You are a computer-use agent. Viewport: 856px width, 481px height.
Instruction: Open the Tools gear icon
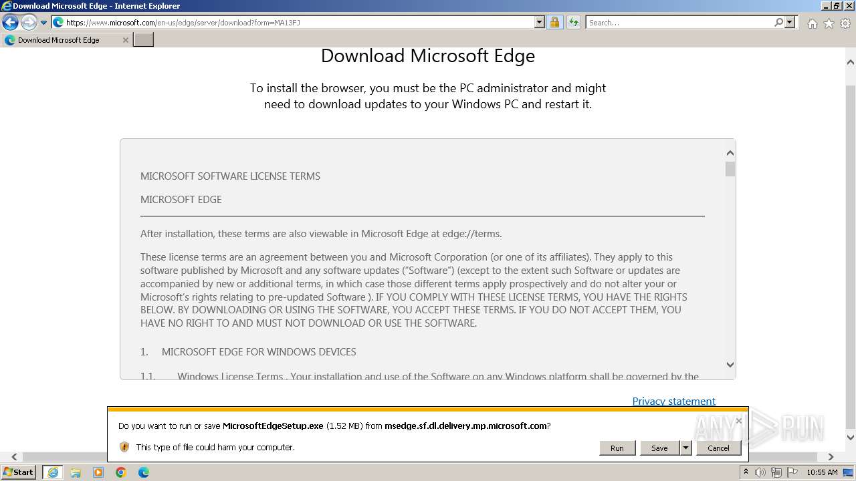click(x=845, y=23)
